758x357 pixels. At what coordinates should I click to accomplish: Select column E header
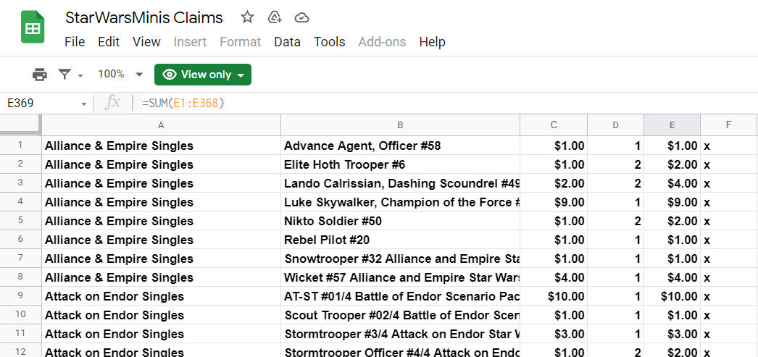coord(672,125)
